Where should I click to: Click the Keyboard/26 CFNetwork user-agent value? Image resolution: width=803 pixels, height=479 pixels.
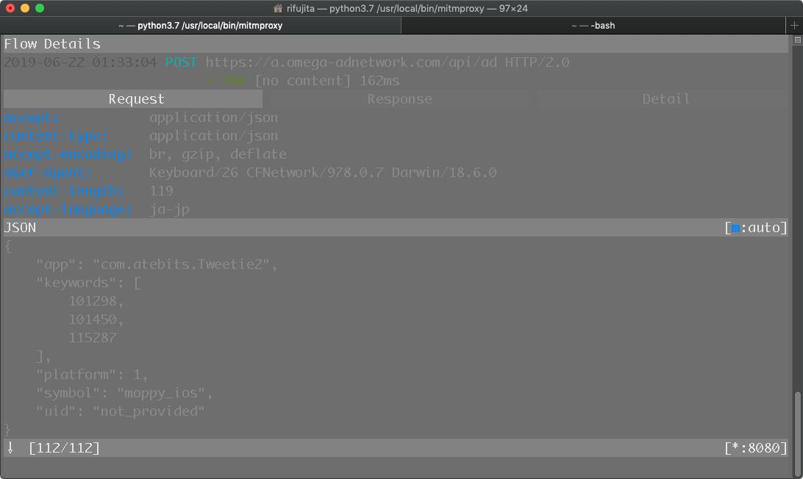click(x=323, y=173)
